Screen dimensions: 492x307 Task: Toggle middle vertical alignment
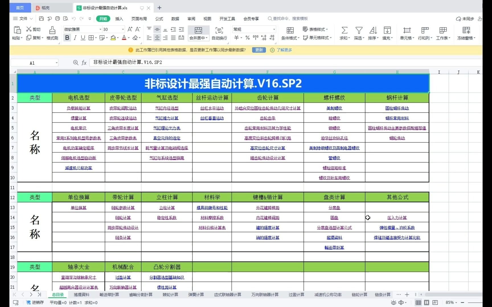point(157,29)
